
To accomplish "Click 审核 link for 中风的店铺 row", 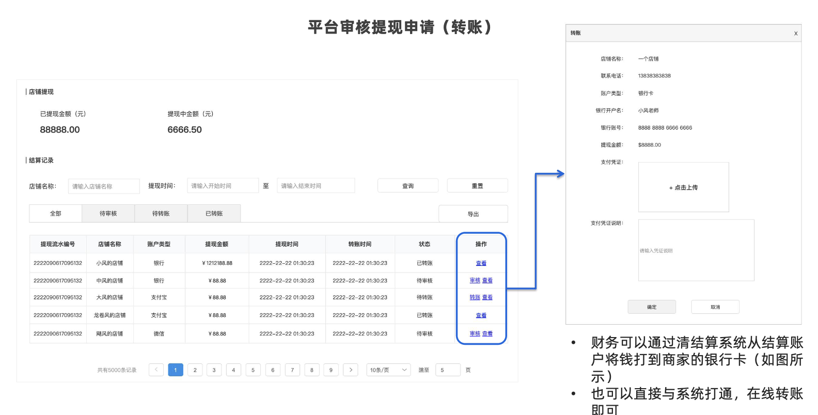I will pos(475,280).
